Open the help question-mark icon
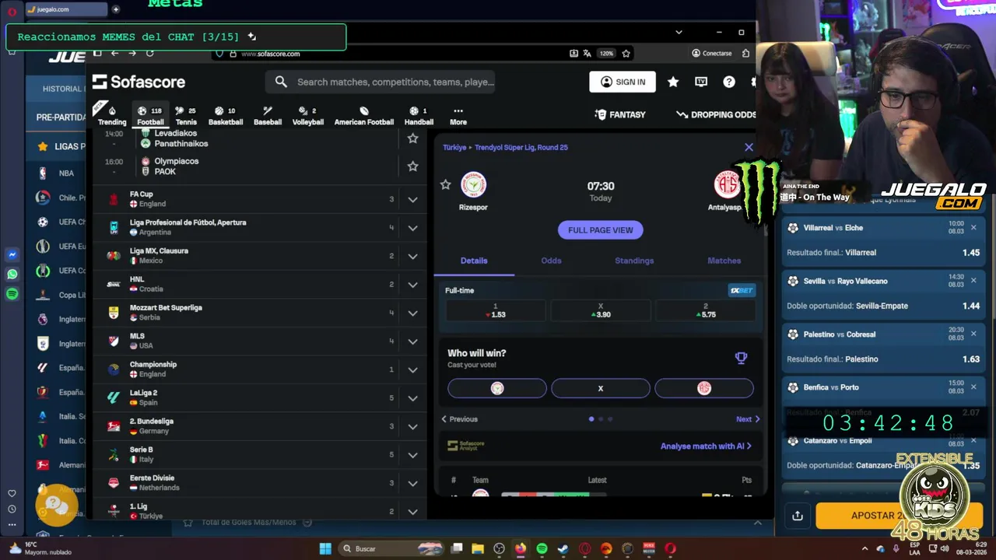996x560 pixels. point(729,82)
